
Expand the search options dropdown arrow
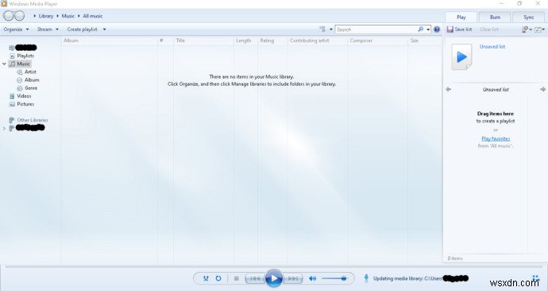pyautogui.click(x=428, y=29)
